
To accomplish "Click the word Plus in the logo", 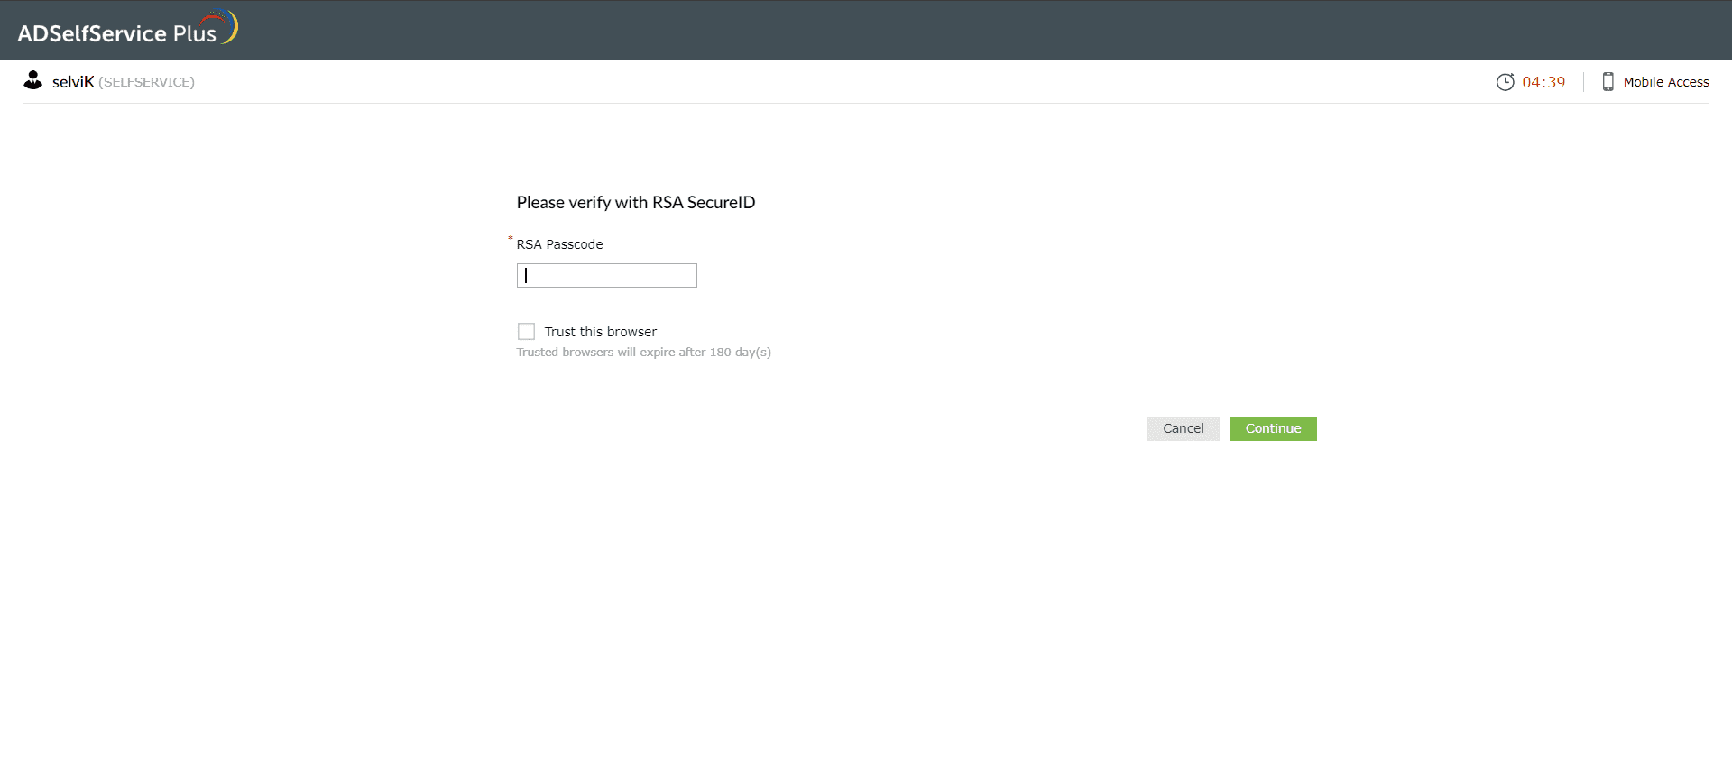I will 195,34.
